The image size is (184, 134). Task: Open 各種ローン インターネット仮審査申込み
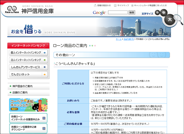(x=28, y=118)
